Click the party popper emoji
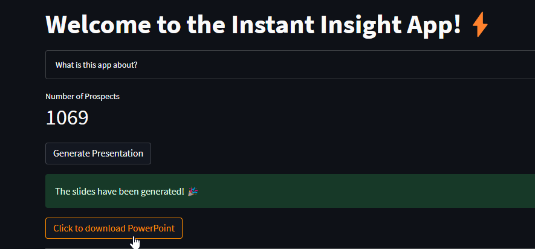The image size is (535, 249). click(x=193, y=192)
